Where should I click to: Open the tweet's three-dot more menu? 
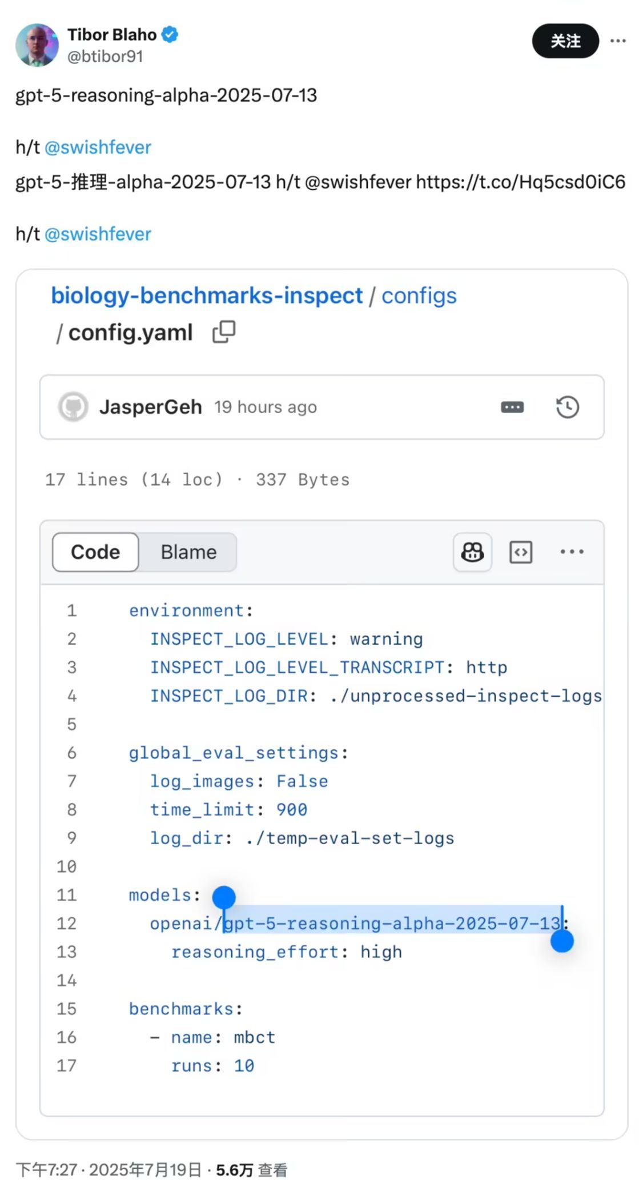[x=617, y=41]
